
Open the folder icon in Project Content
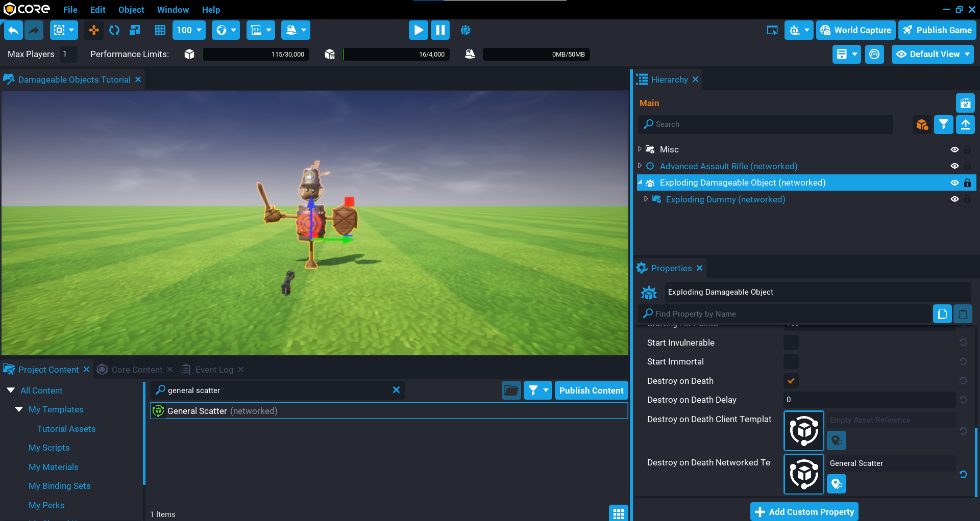click(x=511, y=390)
